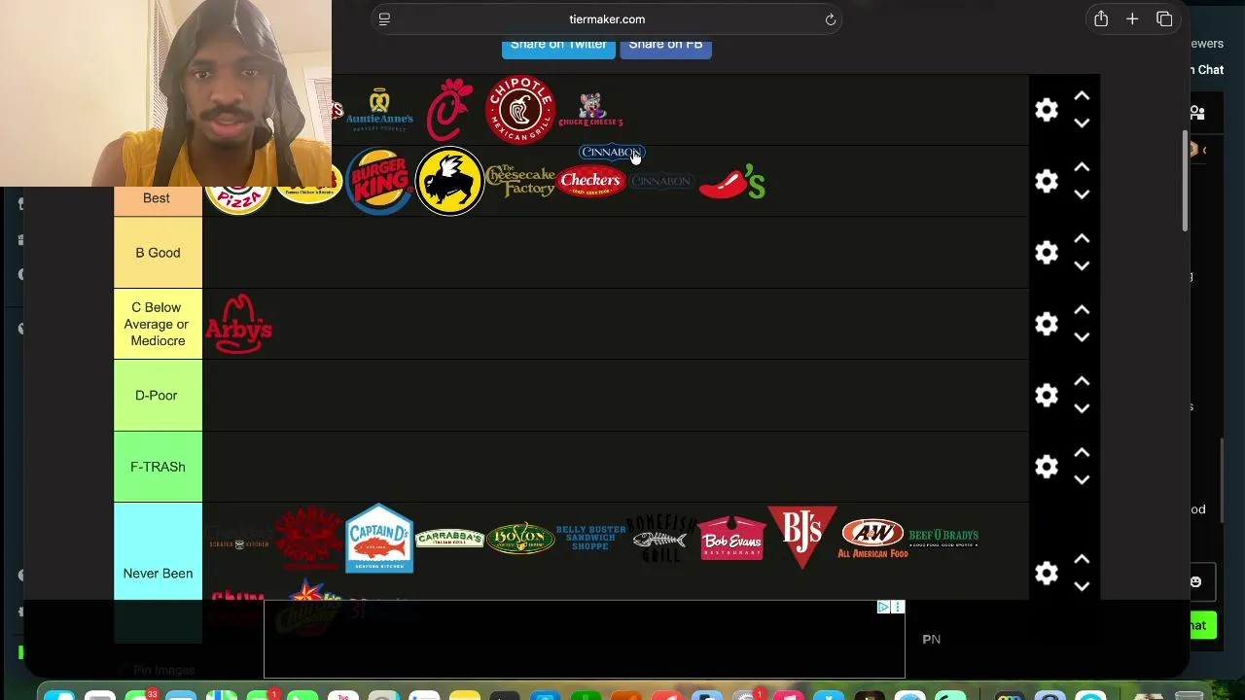
Task: Select the Chipotle Mexican Grill logo
Action: (x=520, y=110)
